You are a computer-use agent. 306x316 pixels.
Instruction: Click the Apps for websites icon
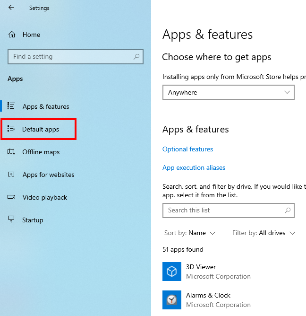pos(11,174)
